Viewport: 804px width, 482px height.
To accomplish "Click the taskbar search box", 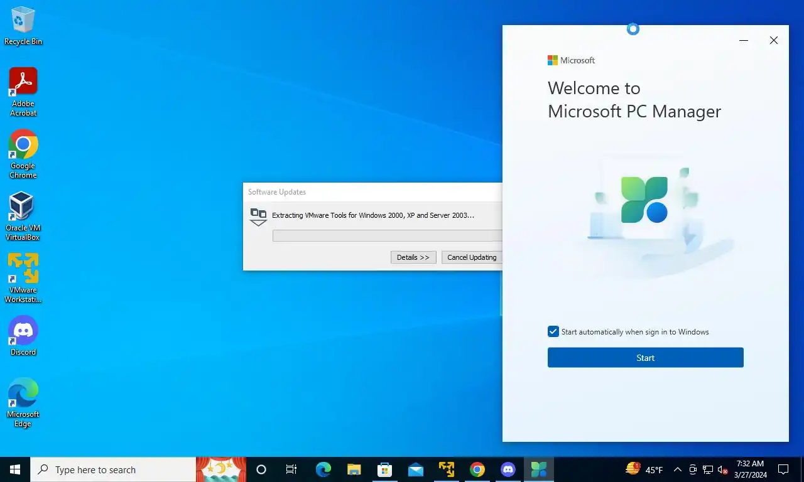I will pos(113,469).
